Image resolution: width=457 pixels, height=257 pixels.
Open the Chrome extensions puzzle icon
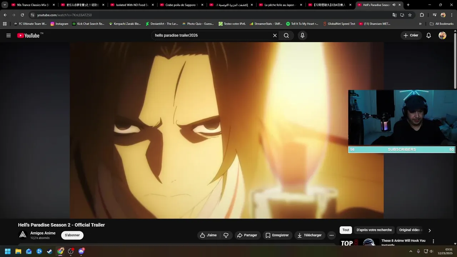[422, 15]
